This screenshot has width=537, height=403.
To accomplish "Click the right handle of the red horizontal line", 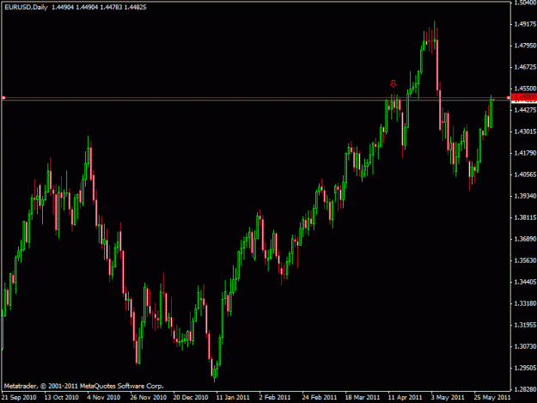I will click(x=509, y=98).
